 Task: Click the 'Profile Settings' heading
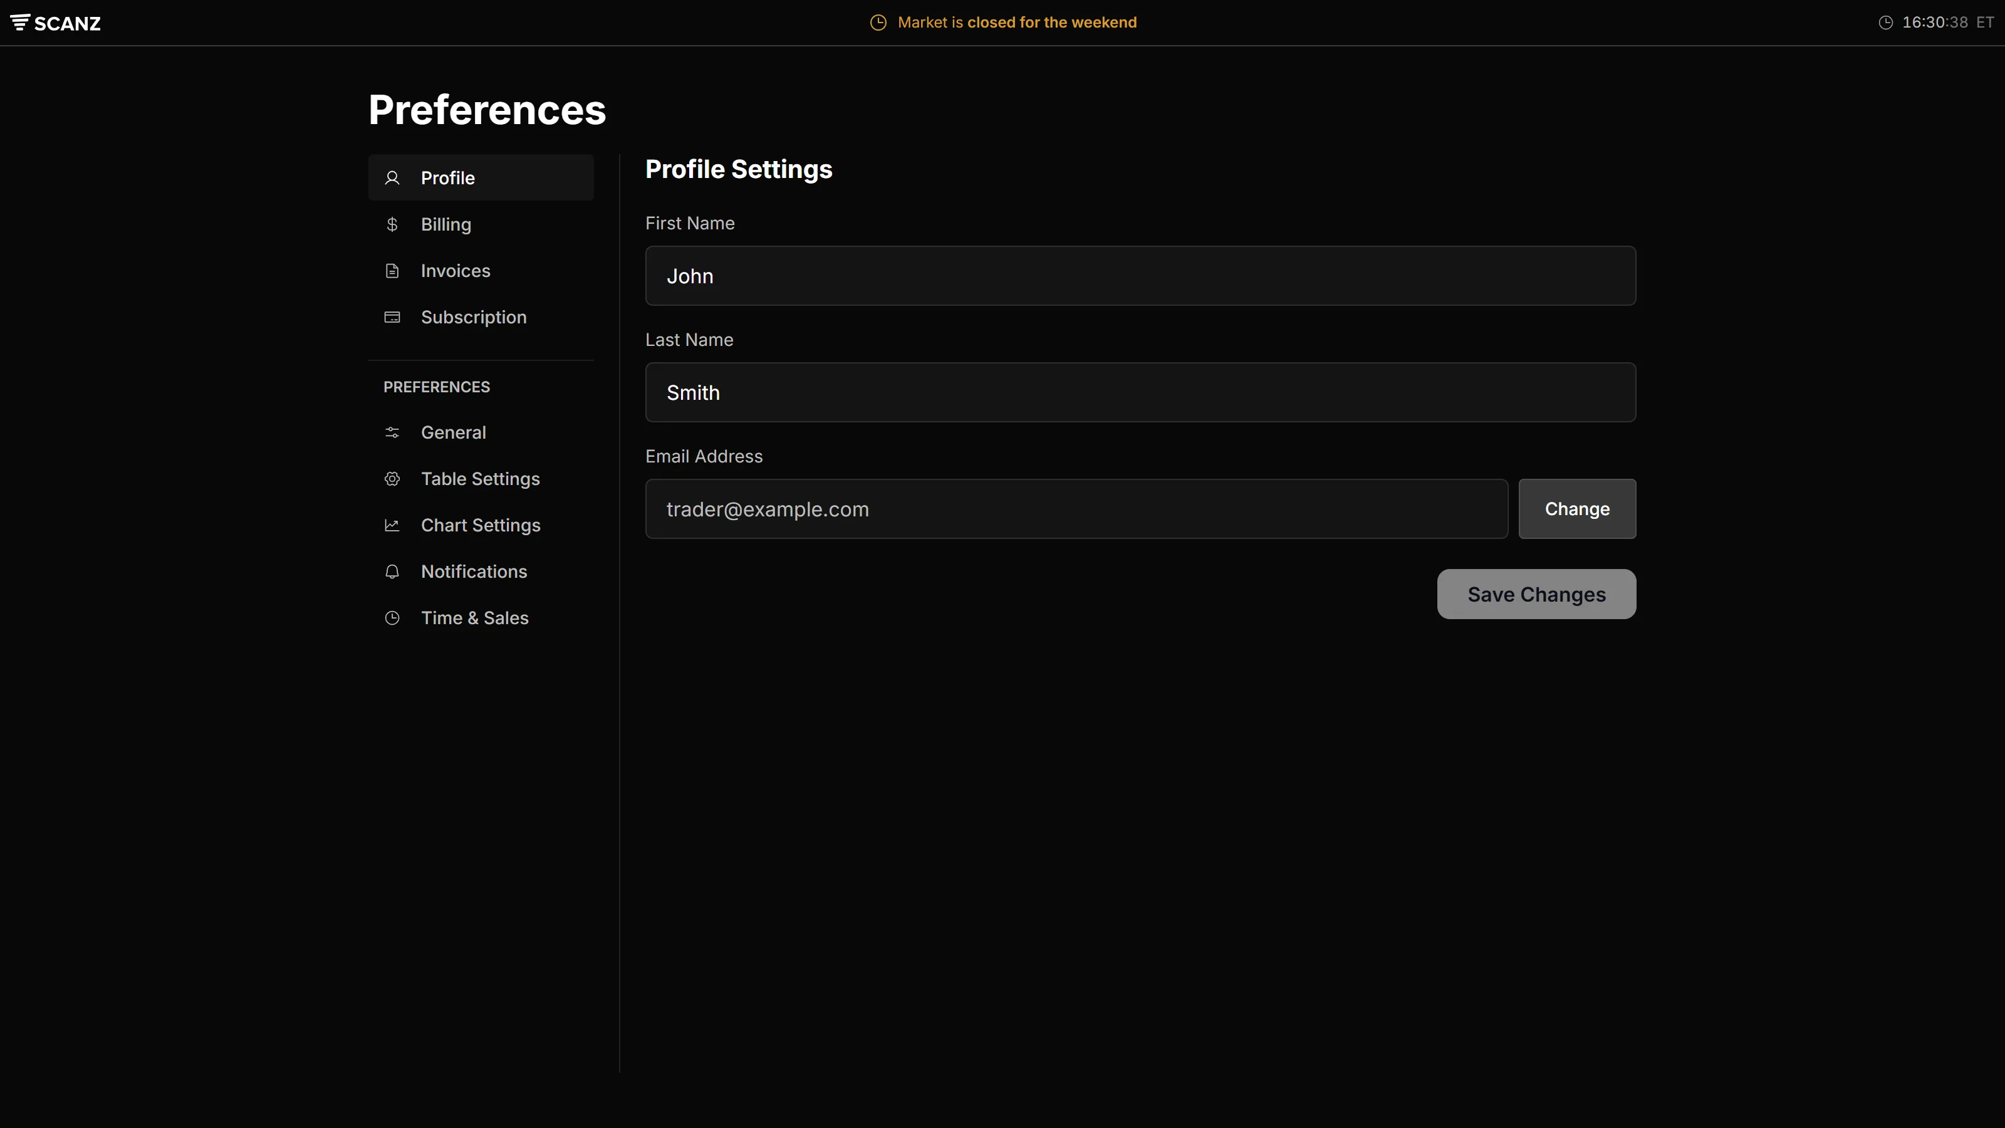coord(739,170)
